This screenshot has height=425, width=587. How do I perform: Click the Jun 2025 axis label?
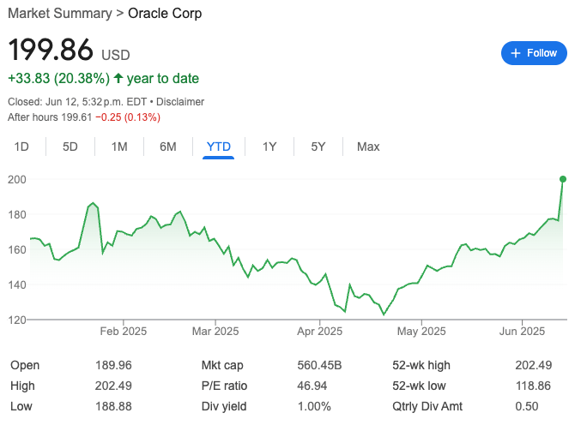pos(523,332)
